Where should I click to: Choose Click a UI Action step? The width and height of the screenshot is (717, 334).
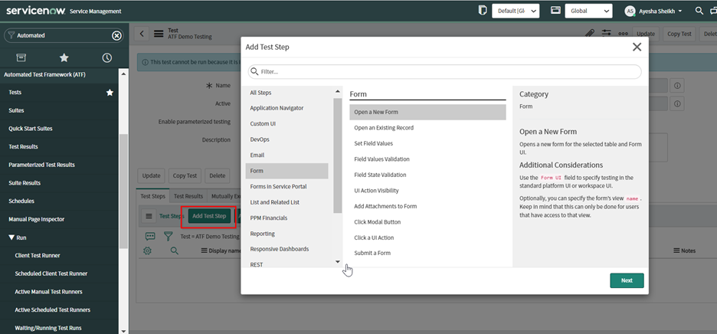click(x=427, y=238)
